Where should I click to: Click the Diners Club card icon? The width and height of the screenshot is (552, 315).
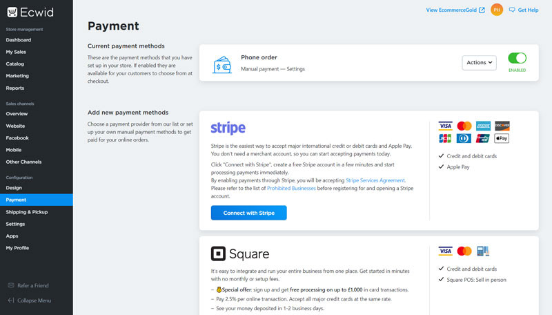point(464,138)
